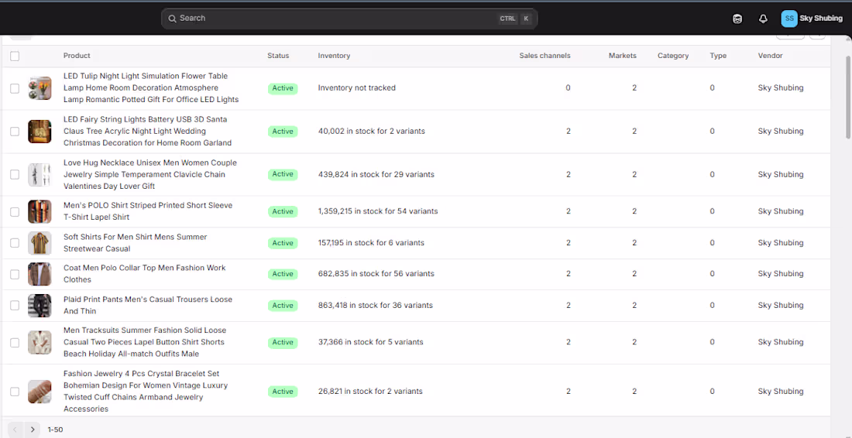Click the Sales channels column header
The image size is (852, 438).
[x=545, y=56]
